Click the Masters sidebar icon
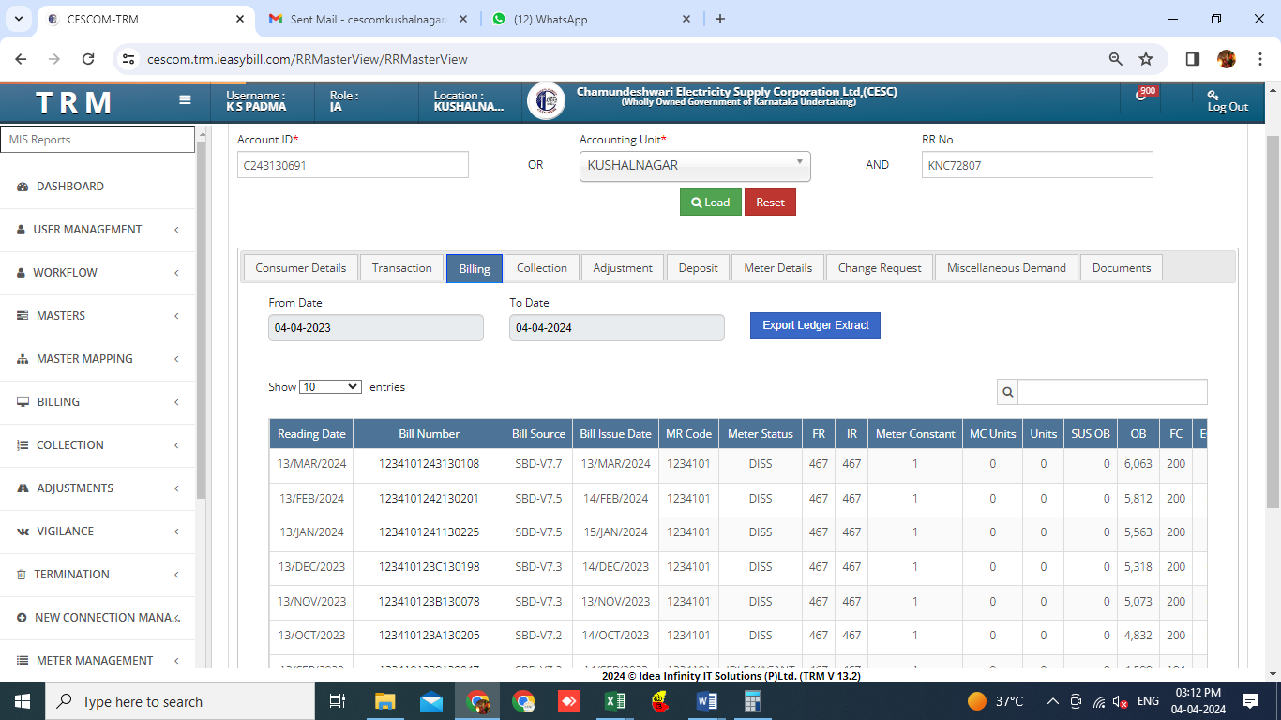This screenshot has width=1281, height=720. tap(23, 316)
